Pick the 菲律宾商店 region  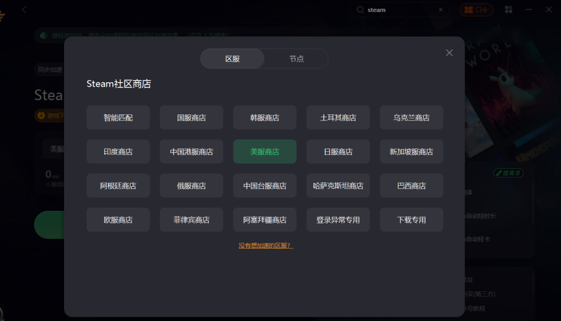[x=191, y=219]
